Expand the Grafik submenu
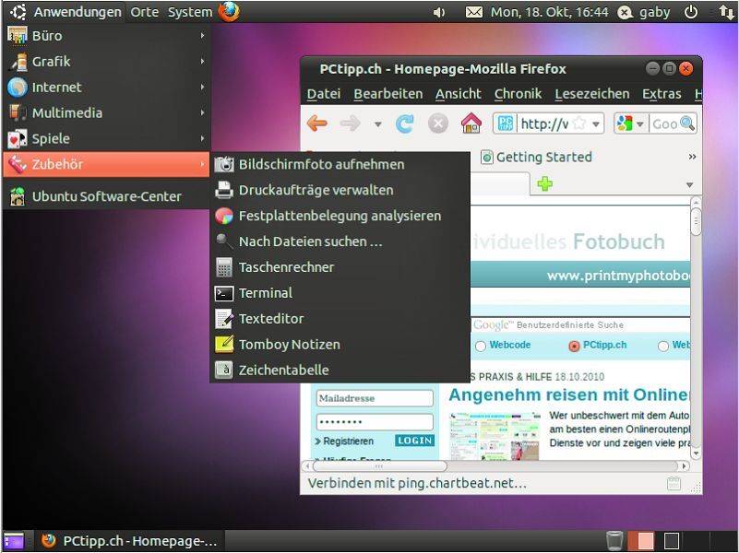739x553 pixels. 106,61
